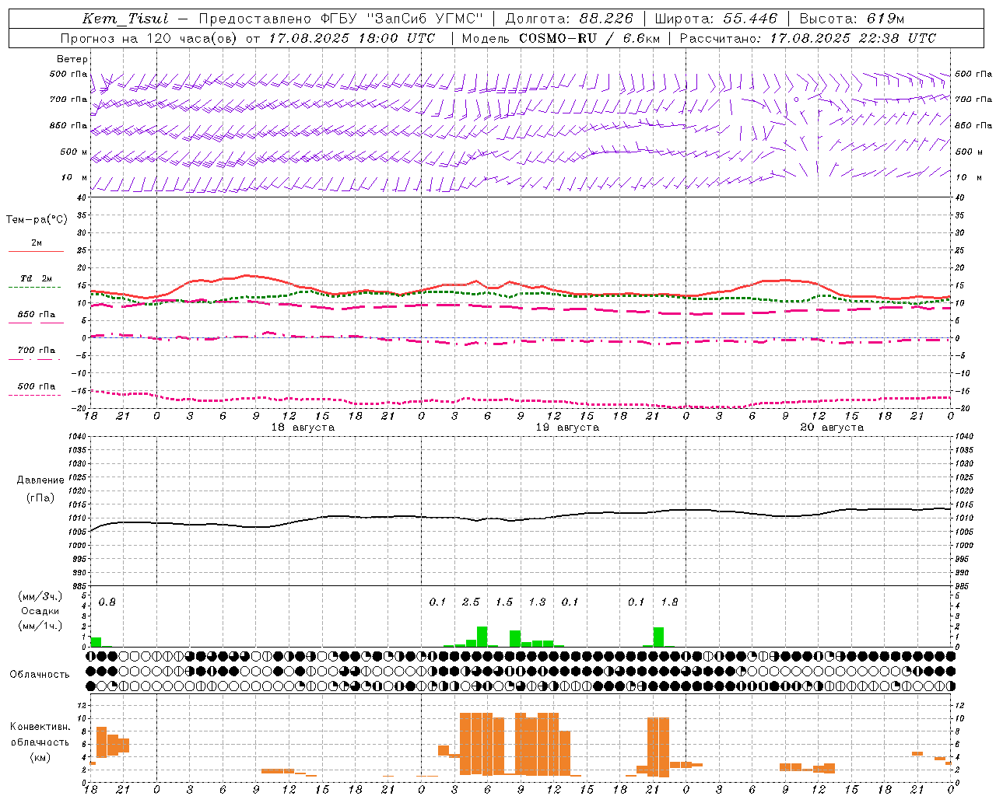
Task: Click the "(мм/1ч.)" unit label
Action: coord(40,626)
